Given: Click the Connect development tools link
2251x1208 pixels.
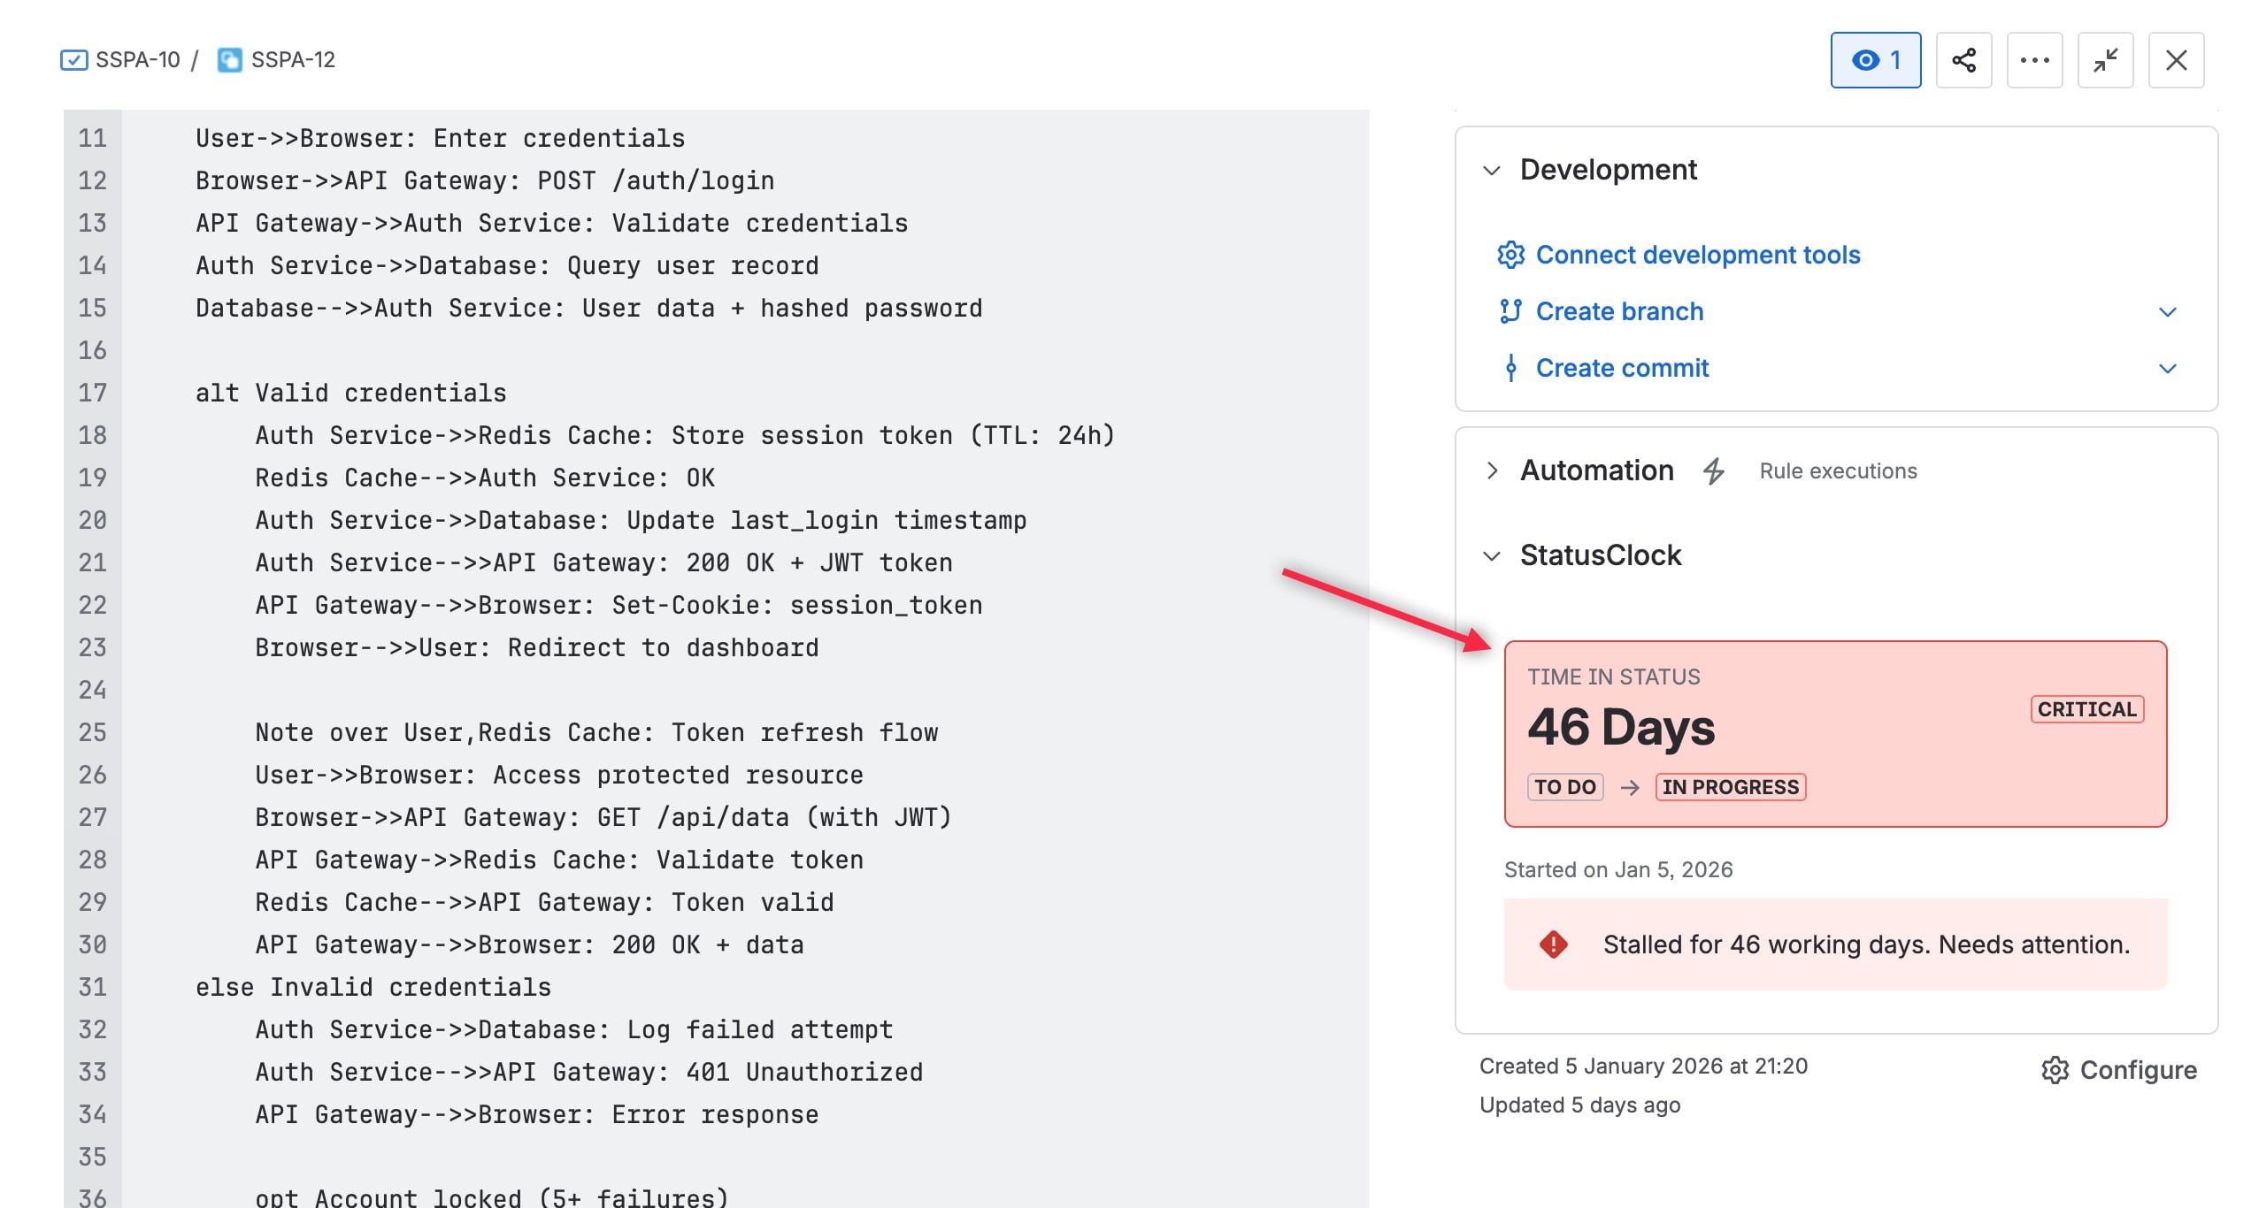Looking at the screenshot, I should coord(1697,255).
